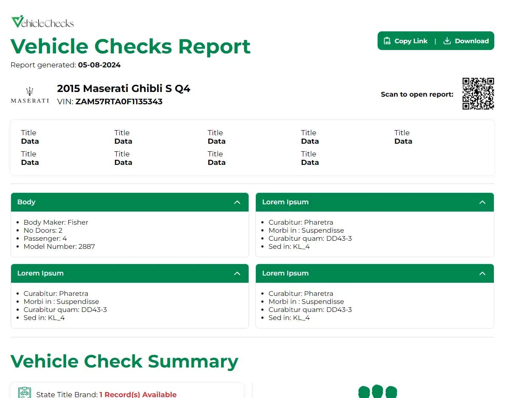This screenshot has height=398, width=507.
Task: Open the 1 Record(s) Available link
Action: click(x=137, y=394)
